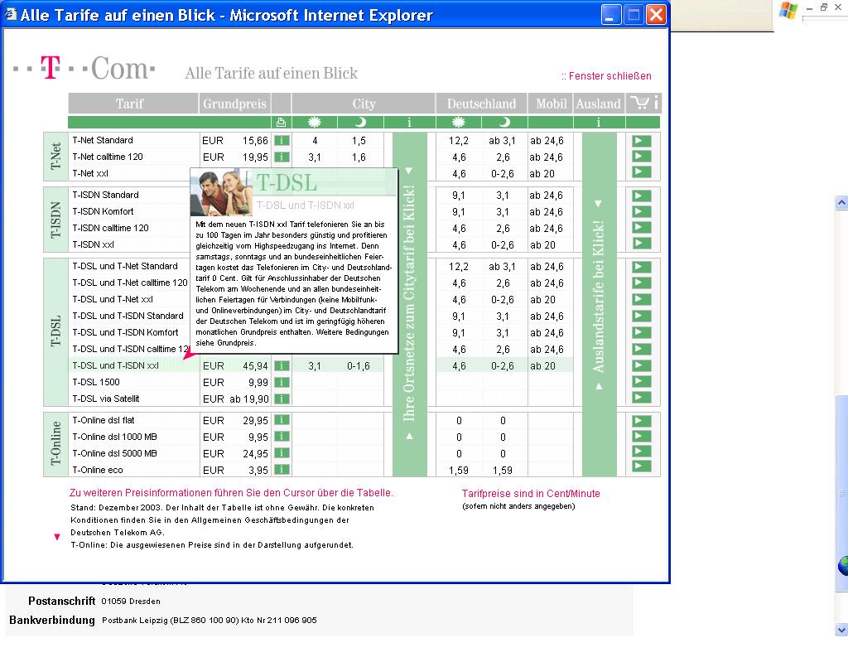Click green arrow for T-Net xxl row

(x=642, y=172)
